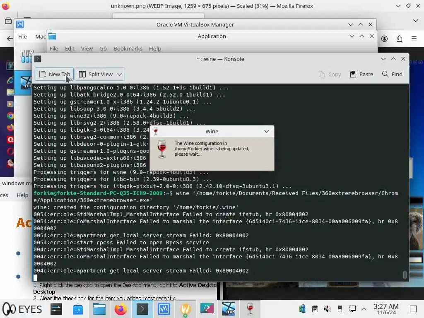Open the clipboard tray icon
Viewport: 424px width, 318px height.
(315, 309)
